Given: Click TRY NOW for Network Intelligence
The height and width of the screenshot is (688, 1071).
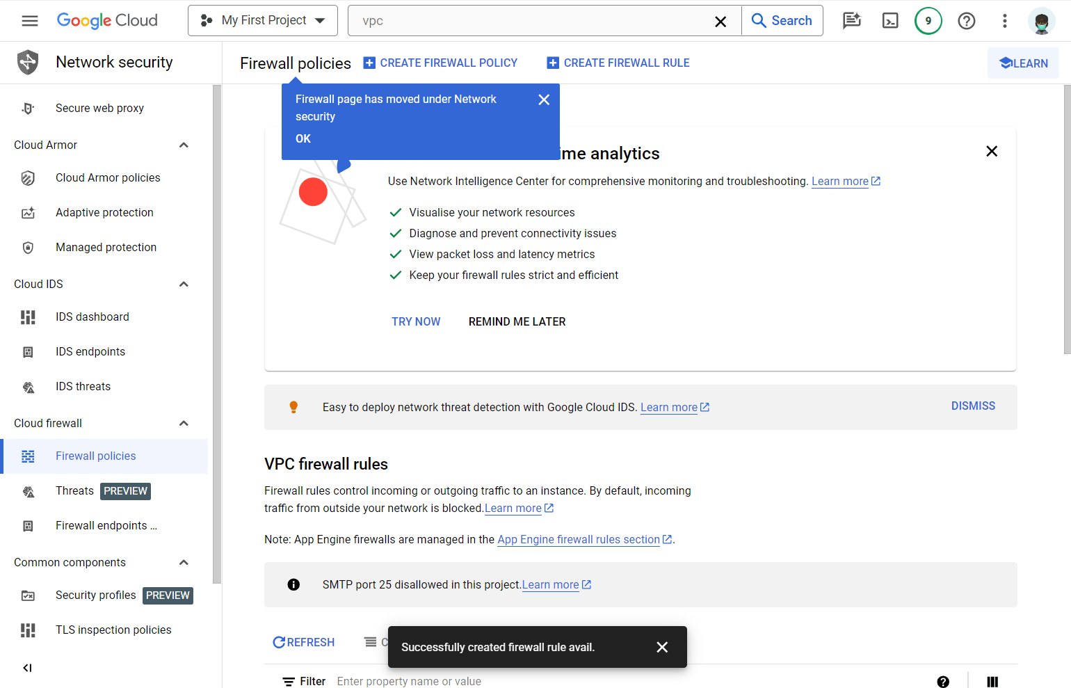Looking at the screenshot, I should [x=416, y=322].
